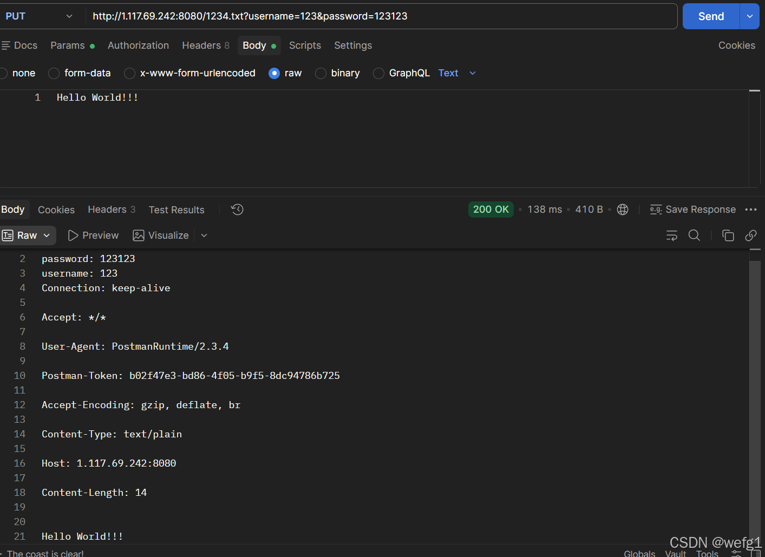Screen dimensions: 765x557
Task: Click the response link icon
Action: point(751,235)
